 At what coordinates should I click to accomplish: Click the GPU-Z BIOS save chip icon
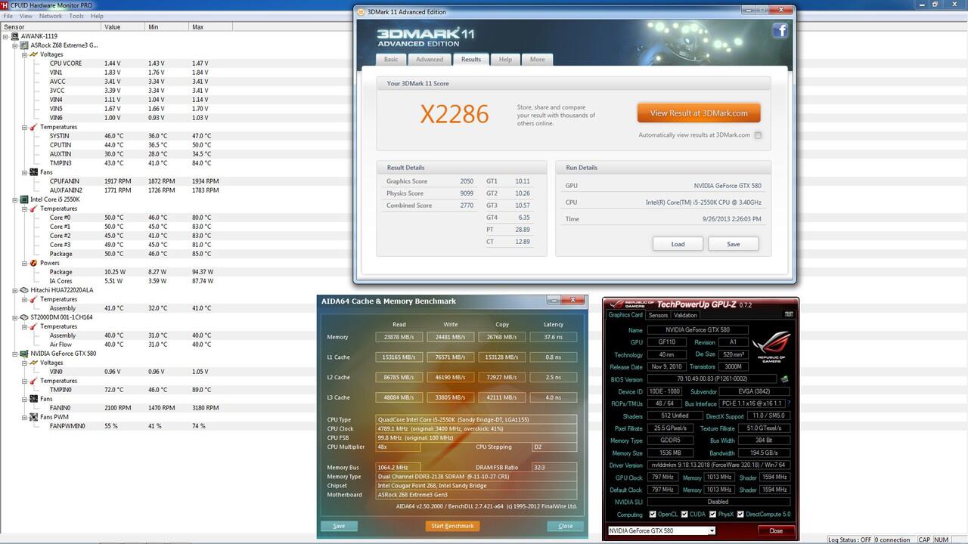[784, 379]
